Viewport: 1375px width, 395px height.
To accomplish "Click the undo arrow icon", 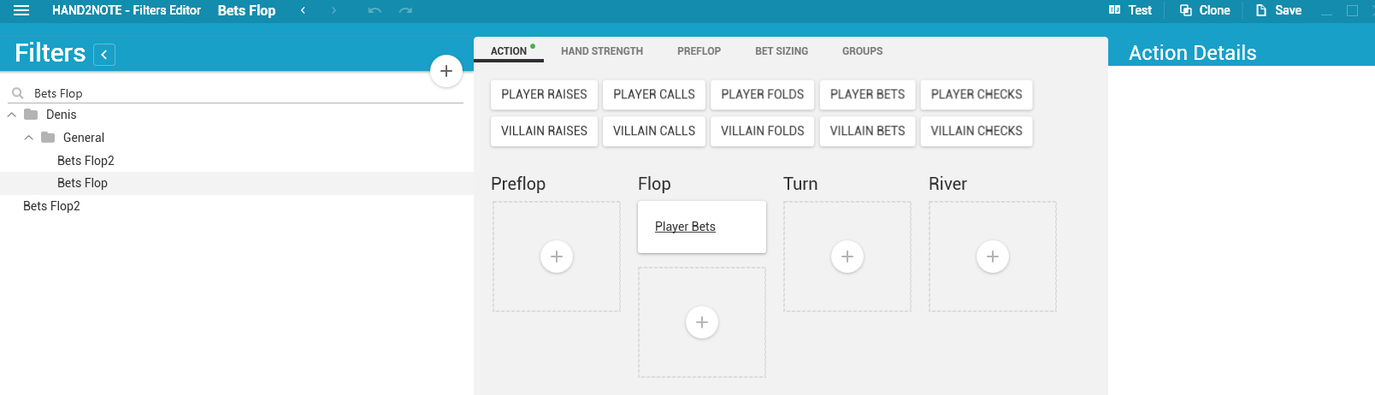I will click(375, 10).
